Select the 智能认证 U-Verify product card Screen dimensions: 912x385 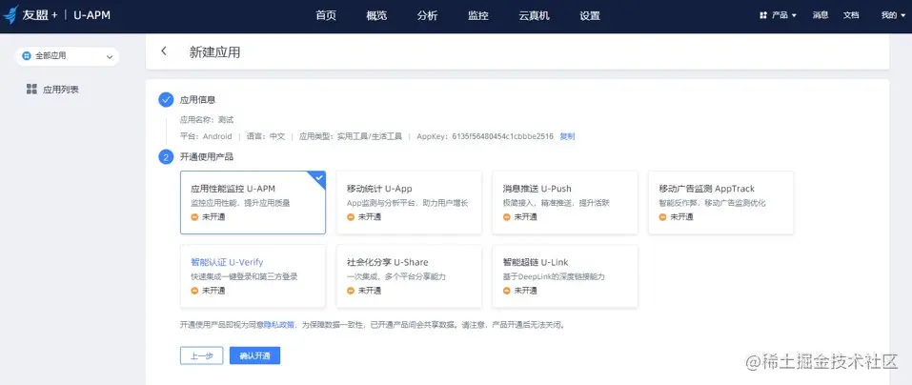(x=253, y=276)
